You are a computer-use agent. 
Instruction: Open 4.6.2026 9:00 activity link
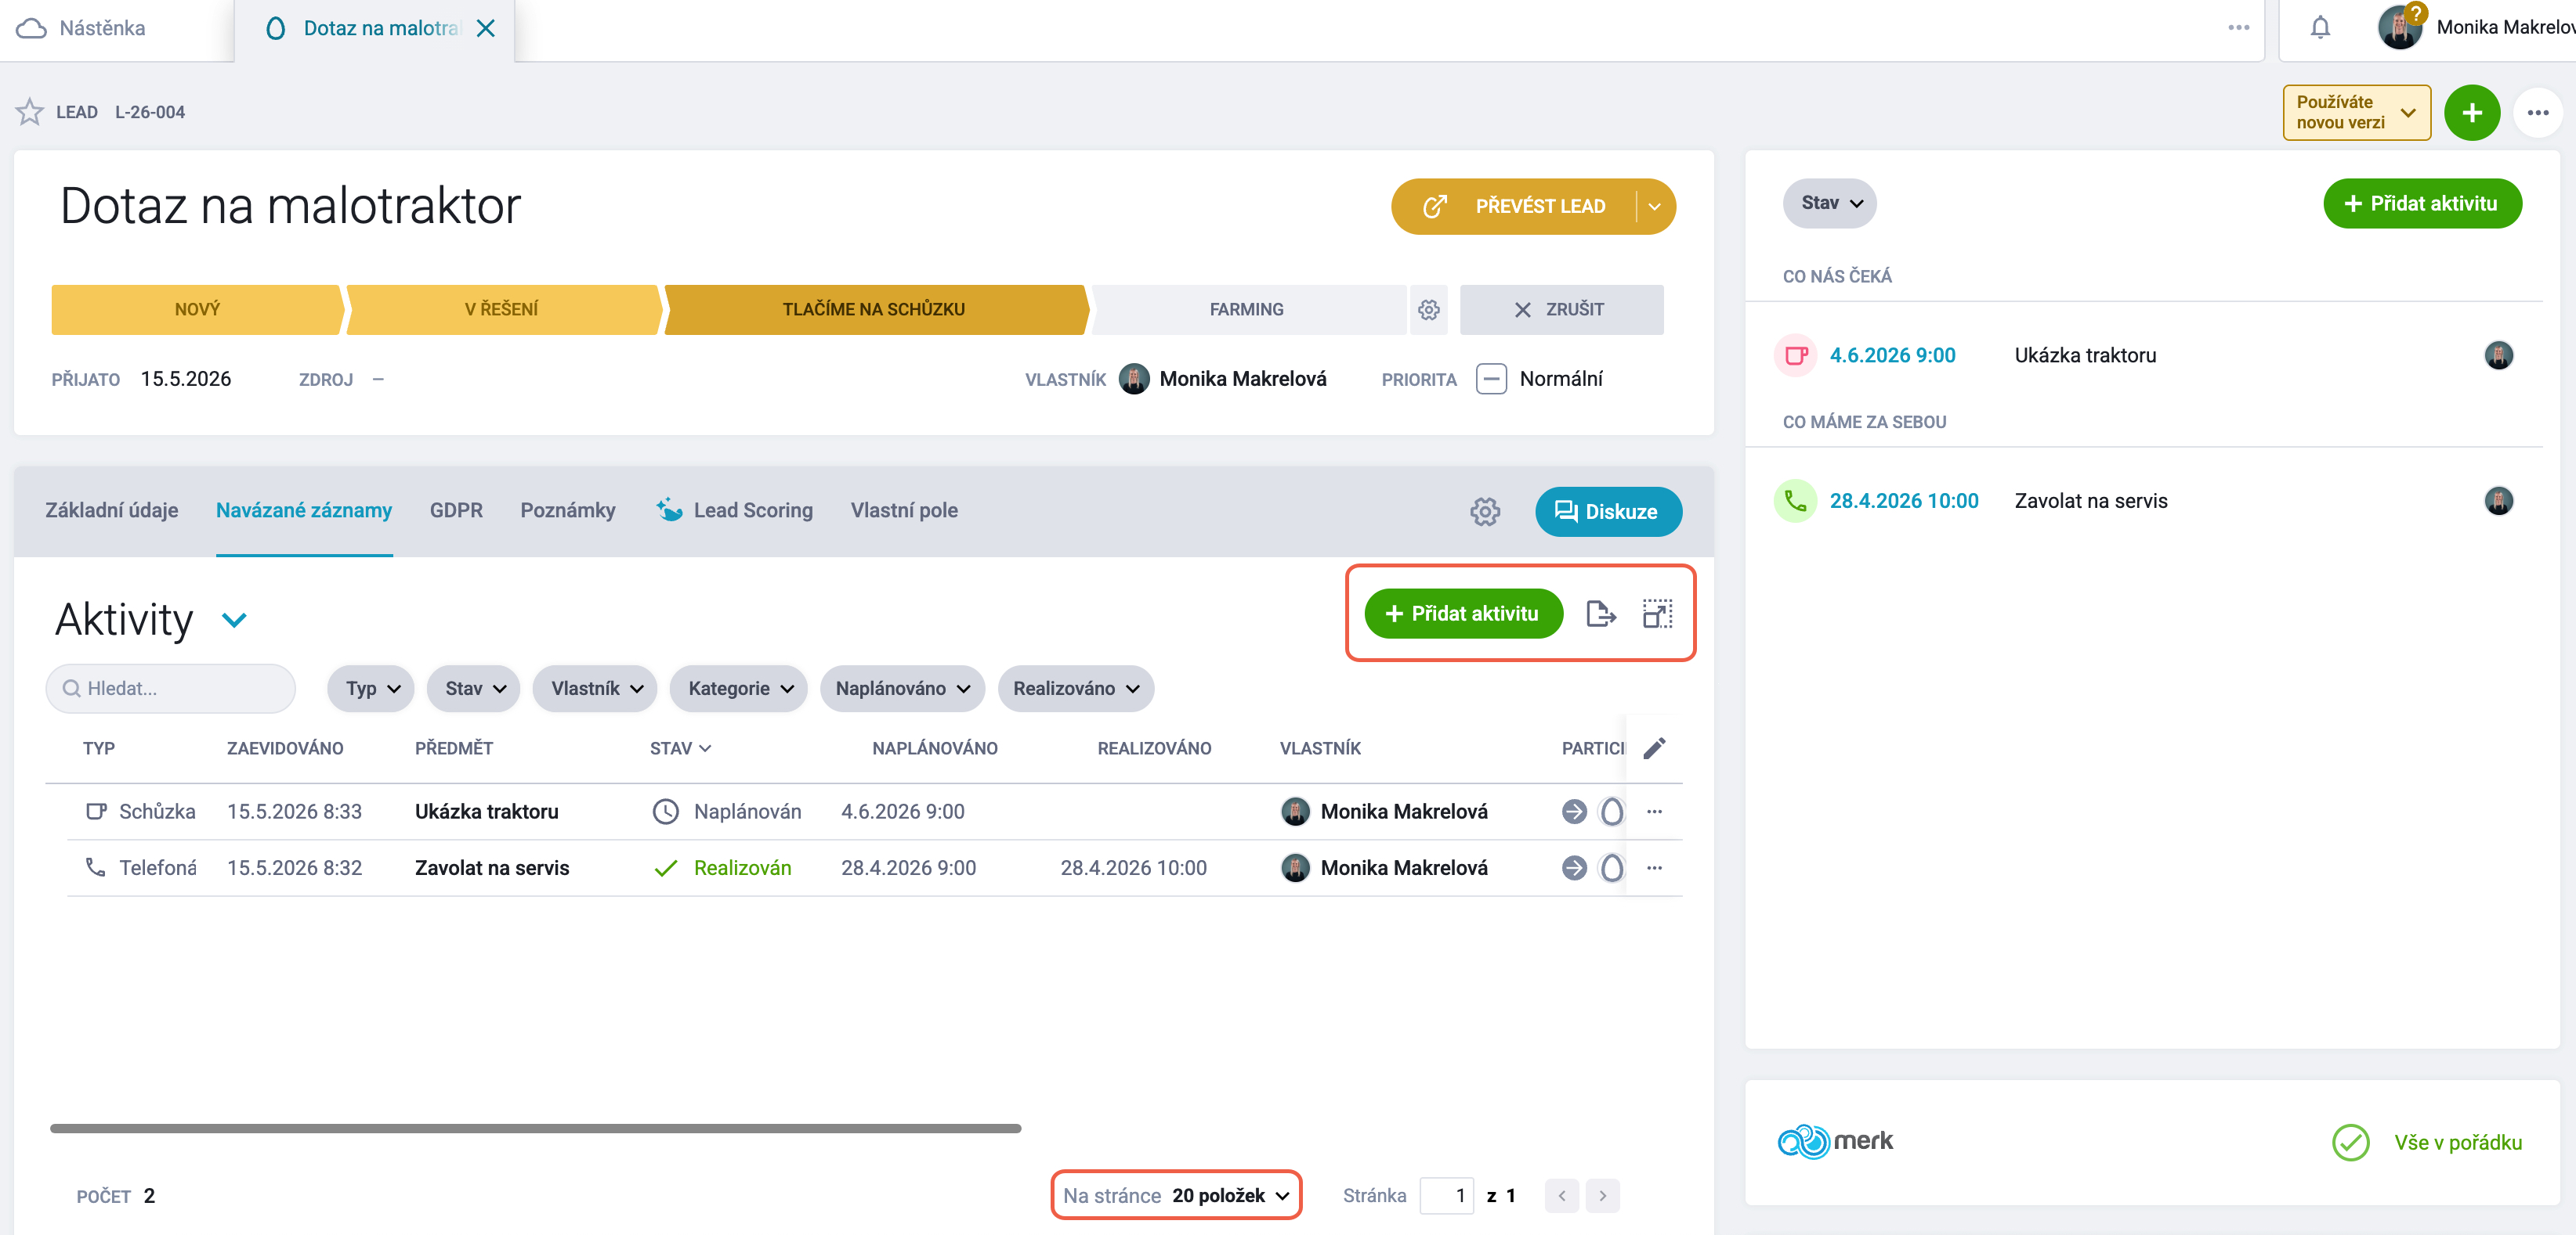(x=1892, y=356)
